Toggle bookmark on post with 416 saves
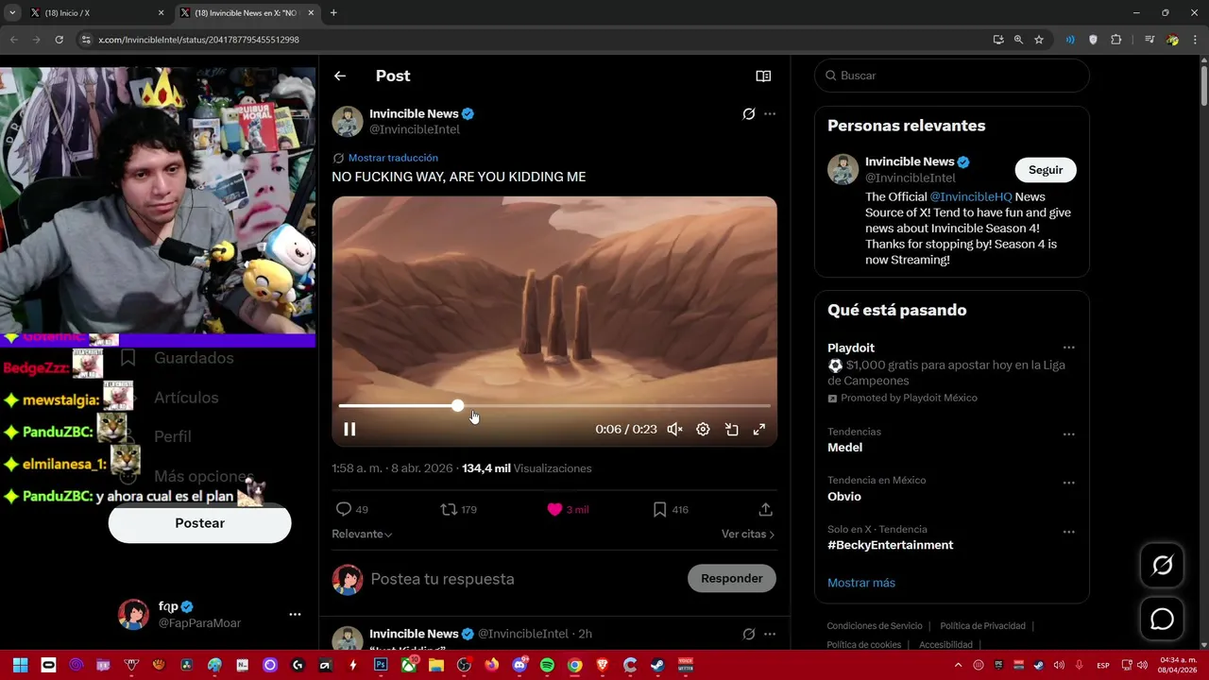Screen dimensions: 1209x680 [659, 509]
